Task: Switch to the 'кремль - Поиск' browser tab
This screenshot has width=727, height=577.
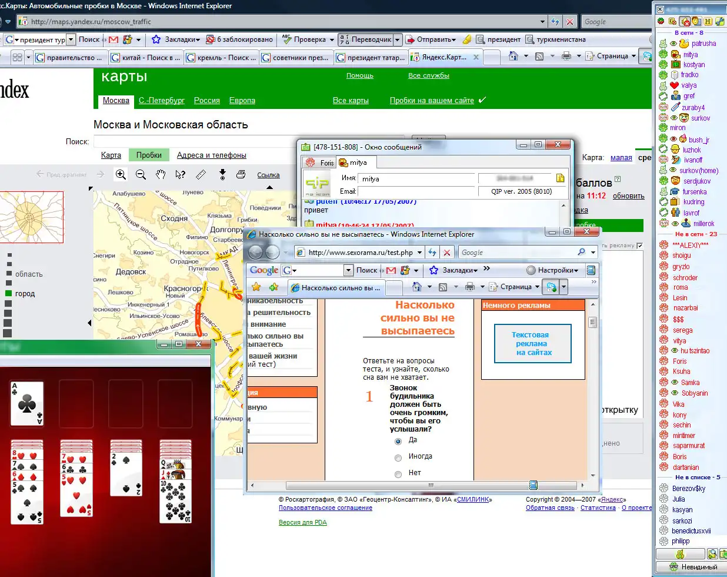Action: [x=221, y=58]
